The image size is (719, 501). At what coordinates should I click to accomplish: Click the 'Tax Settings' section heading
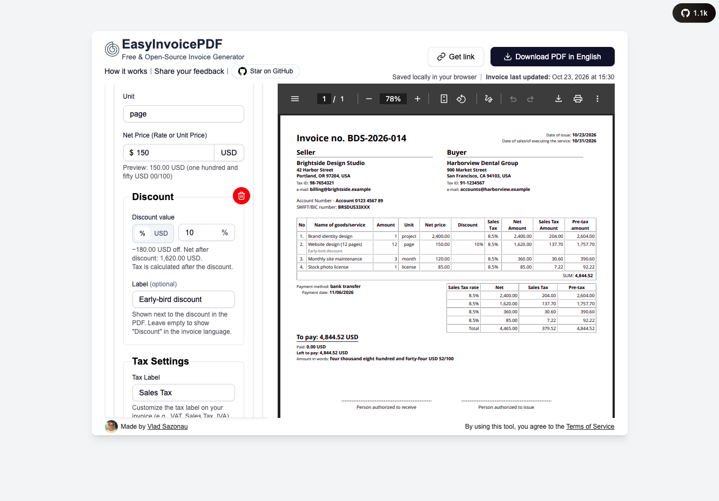tap(160, 361)
